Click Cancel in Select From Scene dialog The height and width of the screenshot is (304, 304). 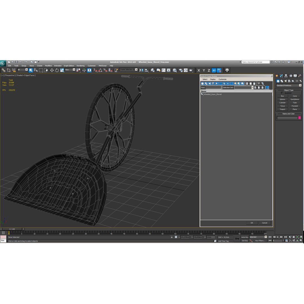[x=265, y=223]
